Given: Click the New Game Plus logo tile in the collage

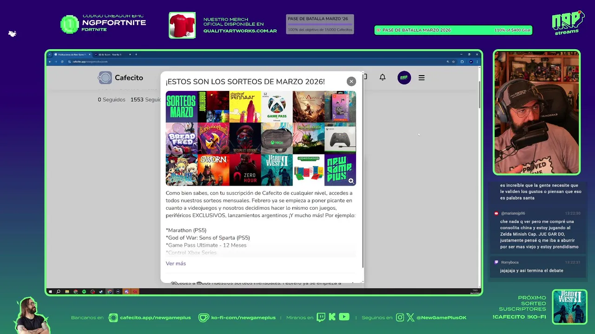Looking at the screenshot, I should [x=340, y=170].
